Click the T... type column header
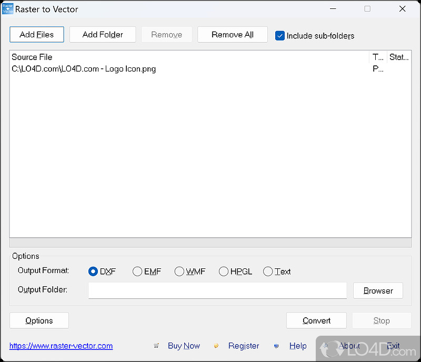421x362 pixels. (x=378, y=57)
